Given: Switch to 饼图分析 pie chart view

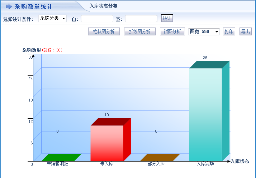Looking at the screenshot, I should coord(172,31).
